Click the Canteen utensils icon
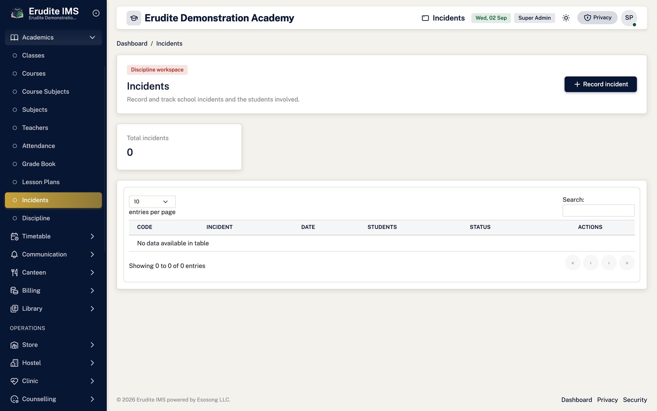 coord(14,272)
